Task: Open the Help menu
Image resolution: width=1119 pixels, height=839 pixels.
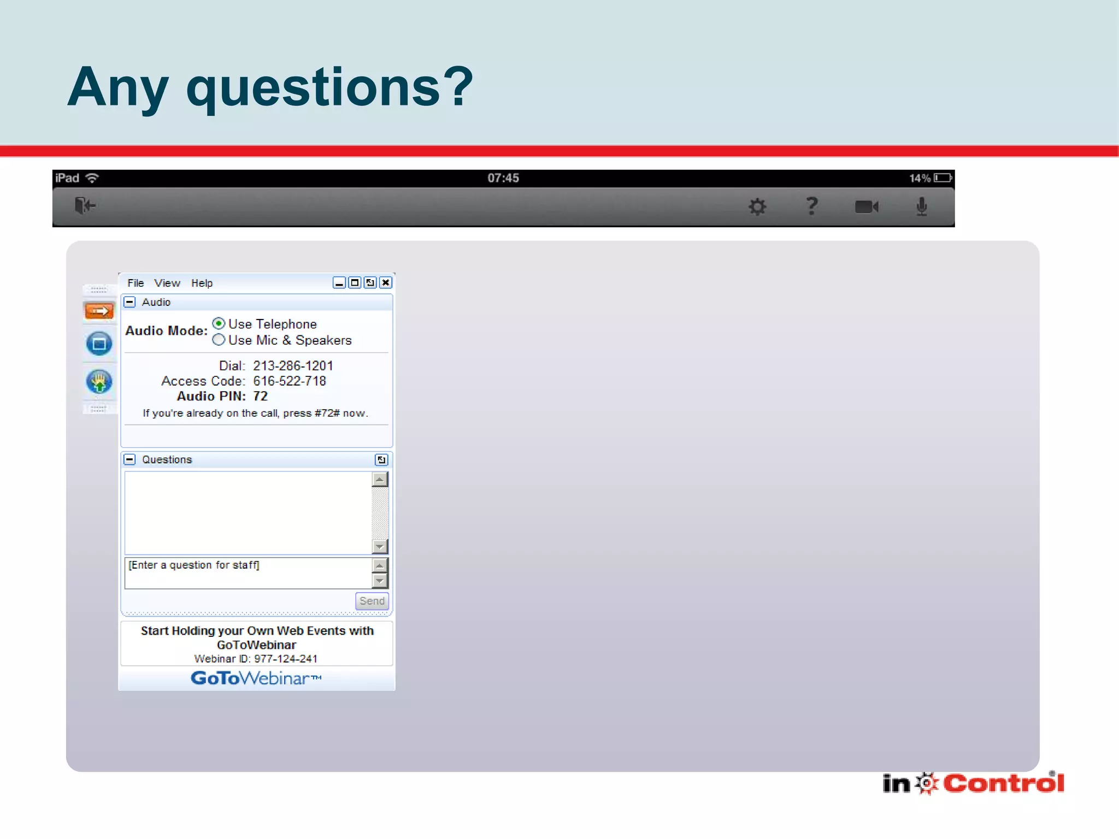Action: 202,283
